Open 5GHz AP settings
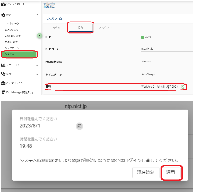This screenshot has height=193, width=197. pos(12,30)
